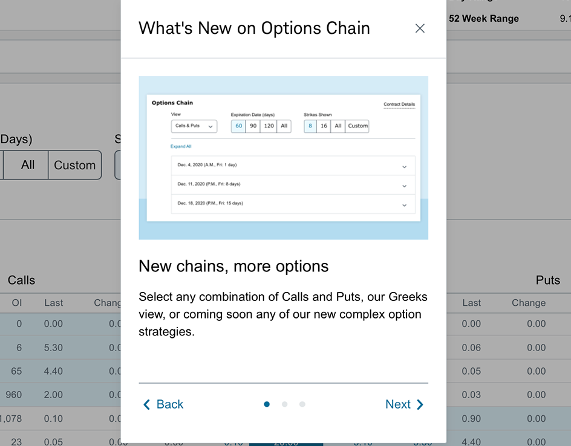Image resolution: width=571 pixels, height=446 pixels.
Task: Select the second pagination dot
Action: pyautogui.click(x=284, y=404)
